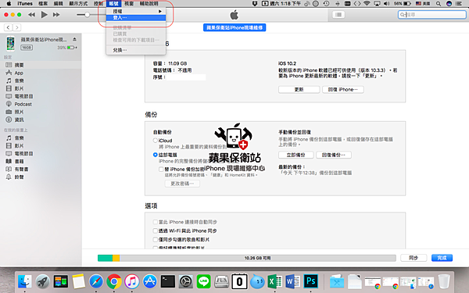Open the 顯示方式 view menu

coord(78,4)
